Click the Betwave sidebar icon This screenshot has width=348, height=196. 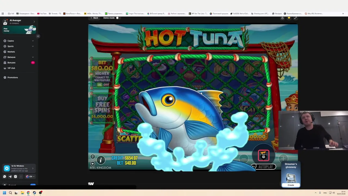(x=5, y=57)
